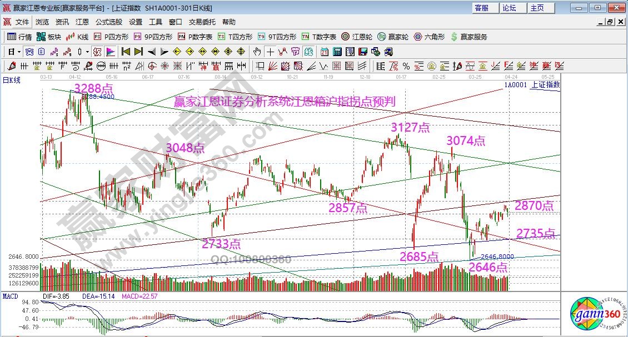Open the 行情 market quotes view
628x337 pixels.
[19, 37]
